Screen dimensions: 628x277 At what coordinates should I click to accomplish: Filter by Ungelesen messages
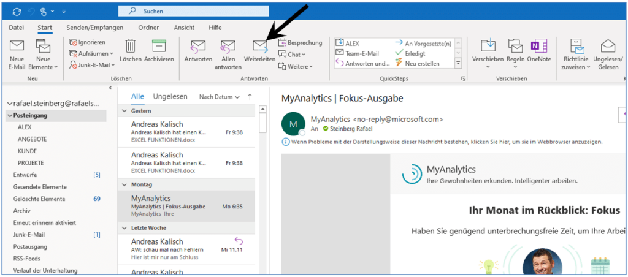(170, 97)
